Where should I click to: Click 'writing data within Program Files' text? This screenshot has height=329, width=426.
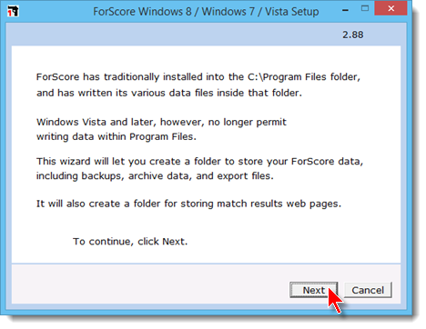click(x=117, y=136)
